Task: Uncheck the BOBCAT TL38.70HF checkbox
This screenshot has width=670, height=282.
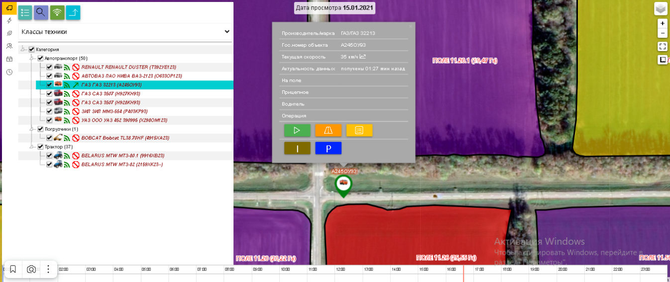Action: (x=49, y=138)
